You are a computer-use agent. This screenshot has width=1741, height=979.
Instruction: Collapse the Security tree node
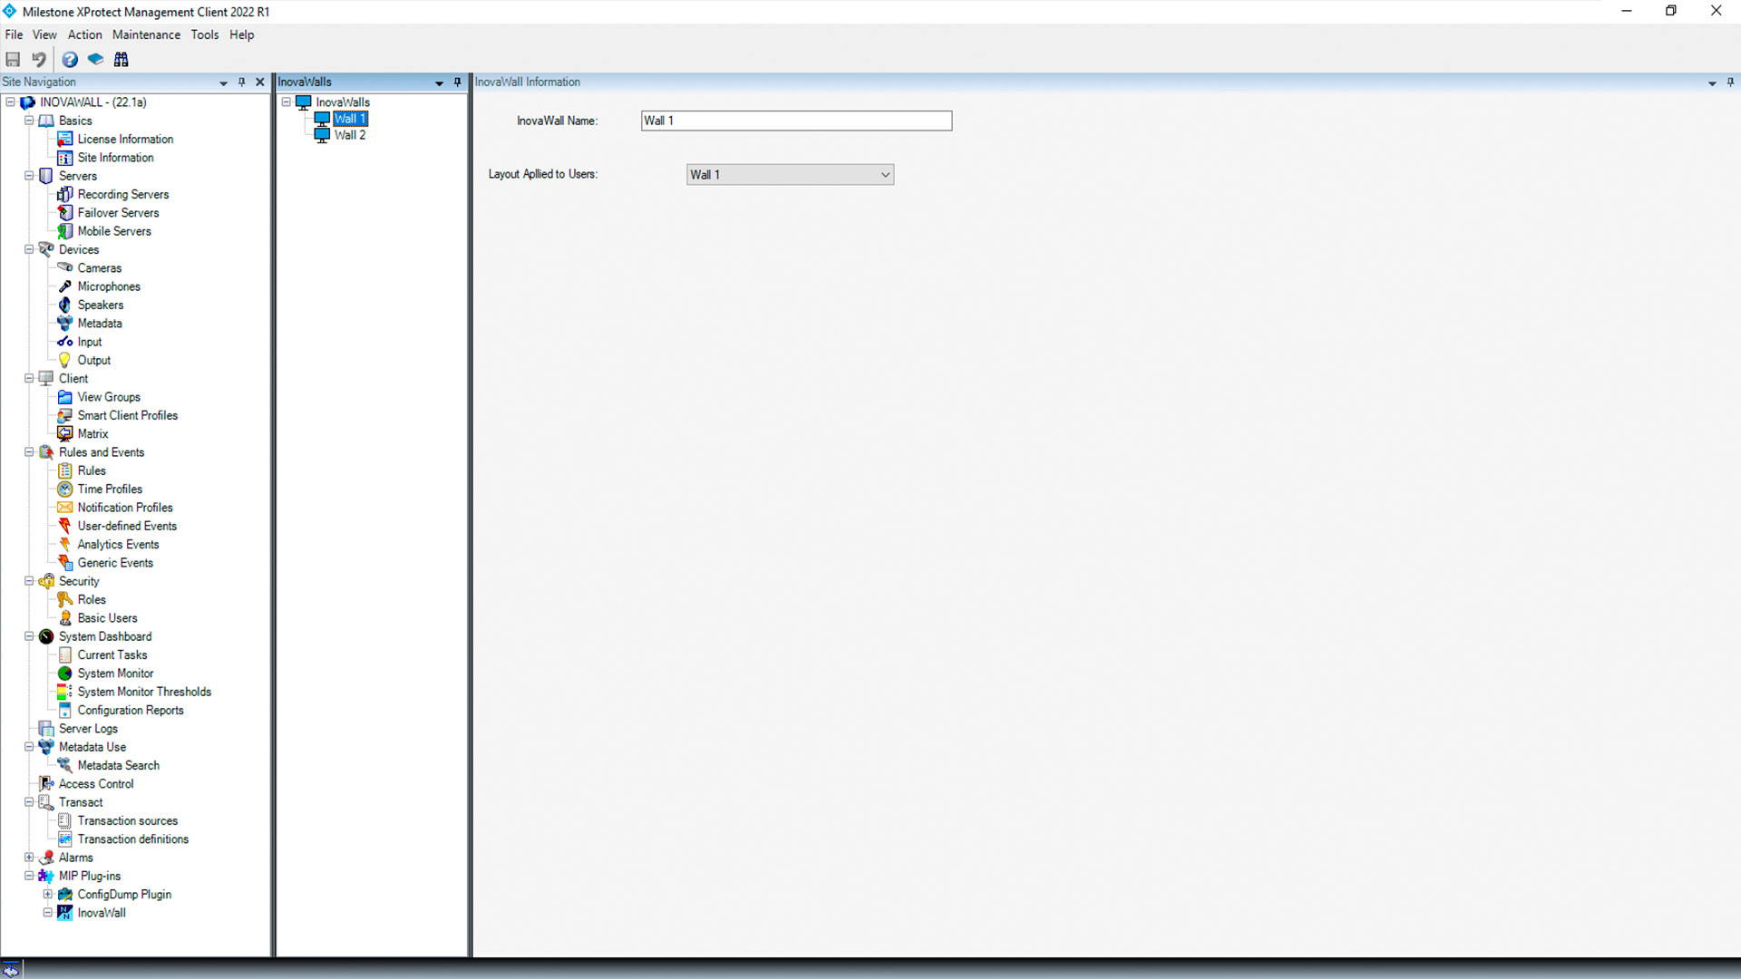pos(29,581)
